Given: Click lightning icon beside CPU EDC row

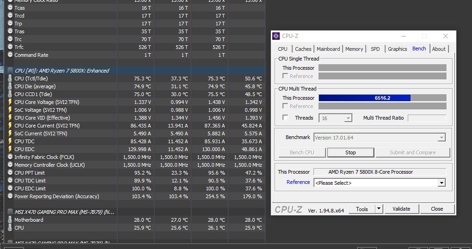Looking at the screenshot, I should (10, 149).
